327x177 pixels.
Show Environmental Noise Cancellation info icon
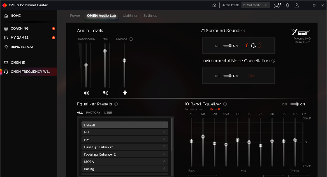pos(273,61)
